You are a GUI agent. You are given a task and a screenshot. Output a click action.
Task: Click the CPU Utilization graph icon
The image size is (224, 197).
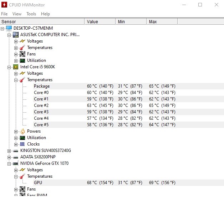[x=22, y=138]
